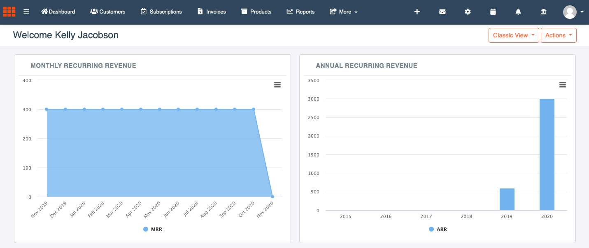
Task: Navigate to the Reports section
Action: tap(301, 11)
